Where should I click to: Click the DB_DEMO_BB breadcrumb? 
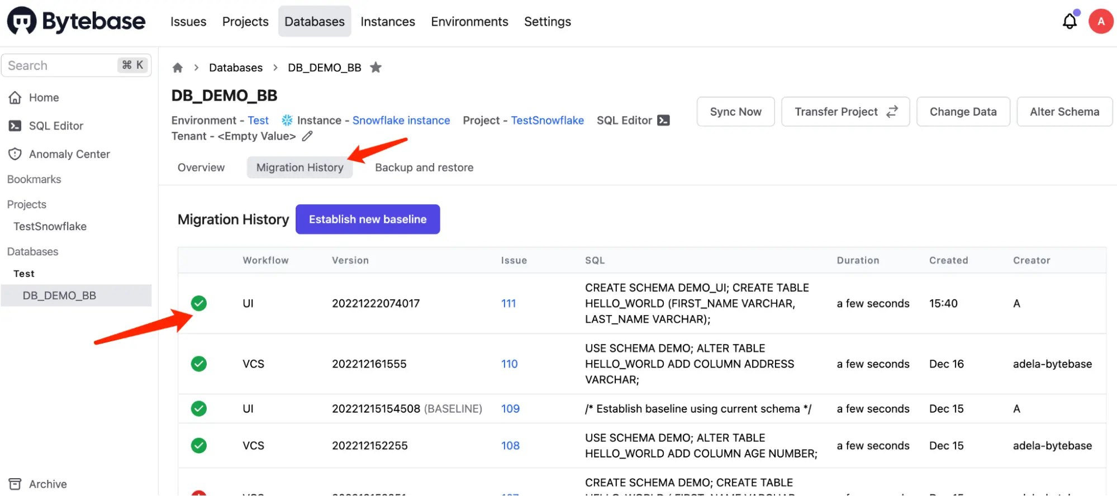click(x=325, y=68)
